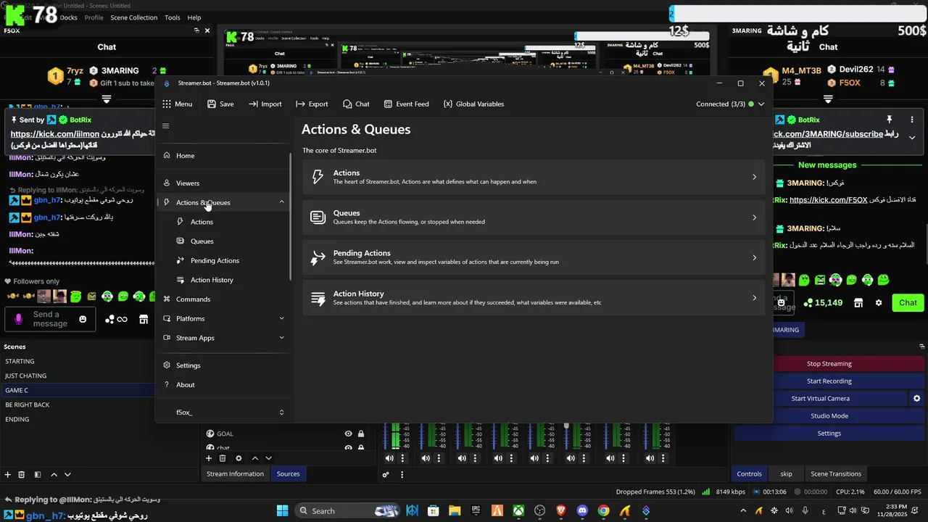Open Brave browser from taskbar
Viewport: 928px width, 522px height.
560,510
